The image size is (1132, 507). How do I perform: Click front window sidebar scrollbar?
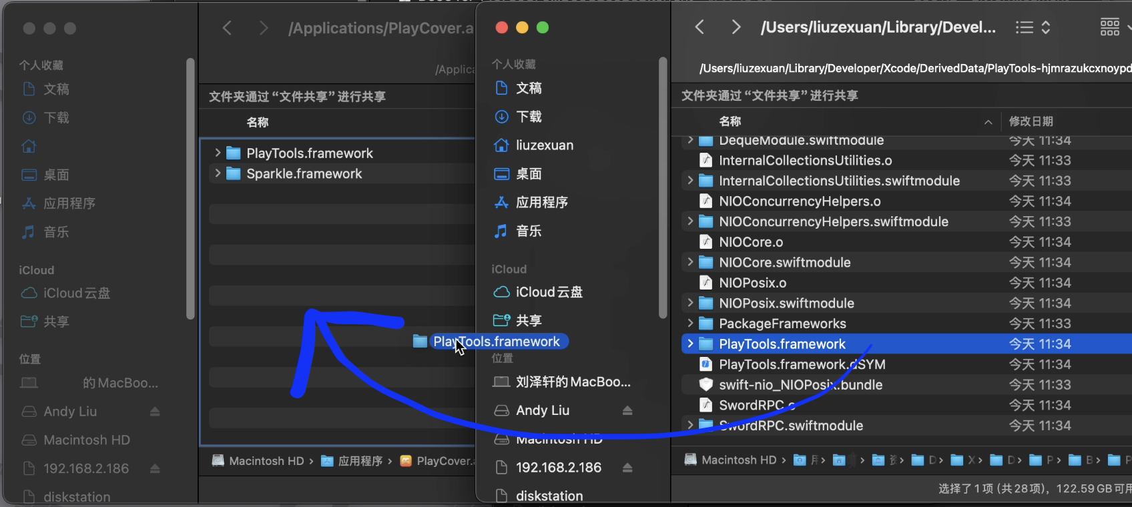tap(663, 188)
